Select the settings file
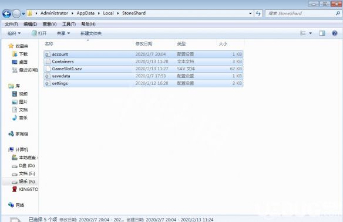 click(143, 83)
